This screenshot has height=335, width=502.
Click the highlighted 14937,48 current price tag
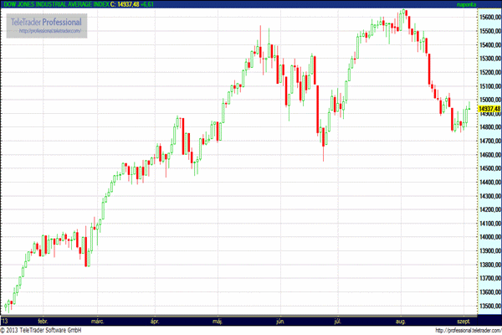(x=488, y=109)
